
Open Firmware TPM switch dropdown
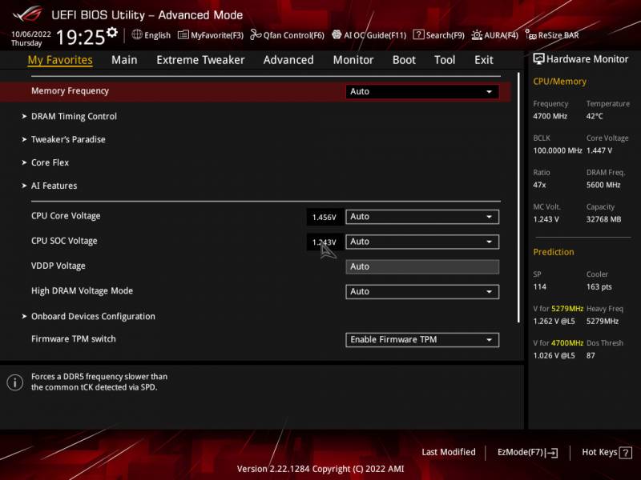click(x=422, y=339)
